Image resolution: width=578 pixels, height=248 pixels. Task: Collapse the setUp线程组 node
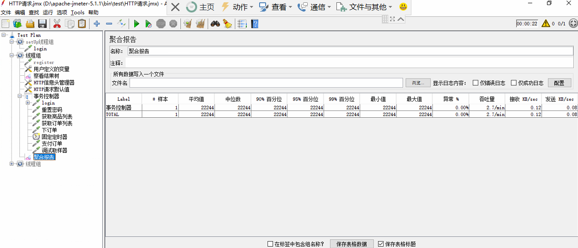[x=12, y=42]
